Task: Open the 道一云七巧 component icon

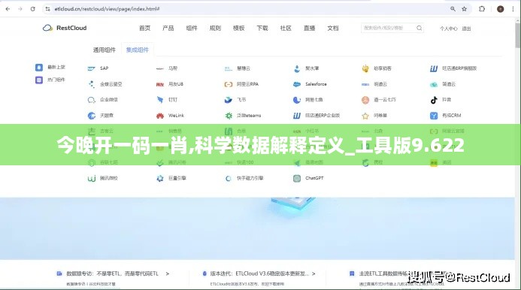Action: (365, 100)
